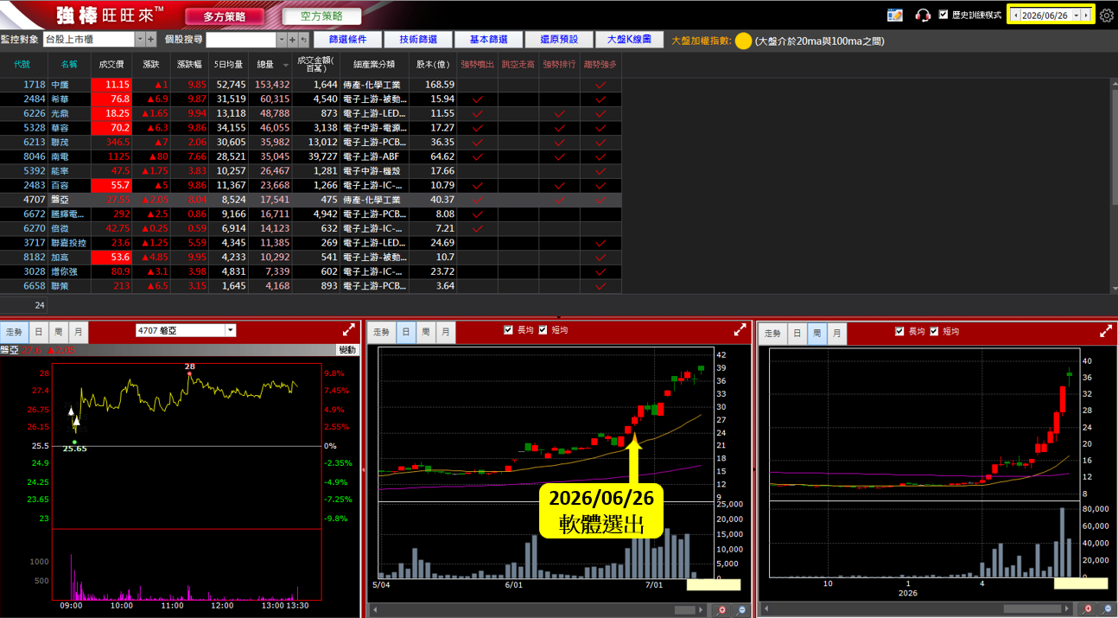
Task: Switch to the 空方策略 tab
Action: click(321, 16)
